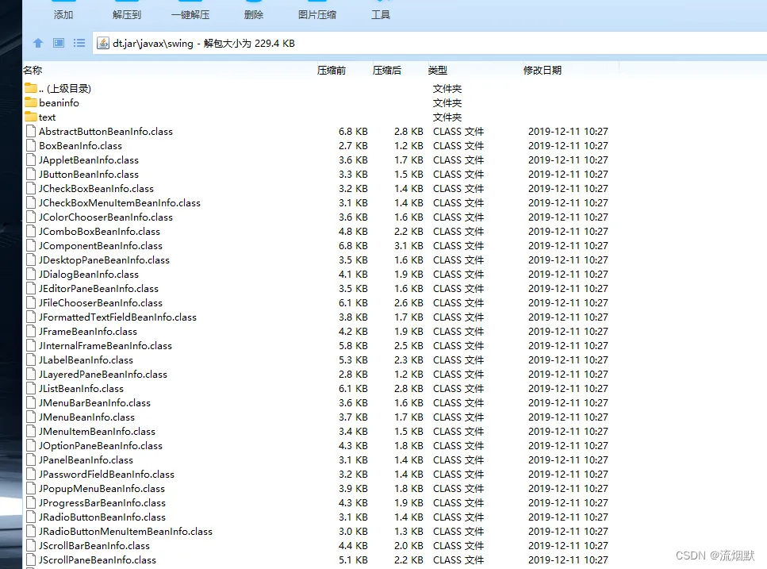The image size is (767, 569).
Task: Click the text folder icon
Action: [x=31, y=117]
